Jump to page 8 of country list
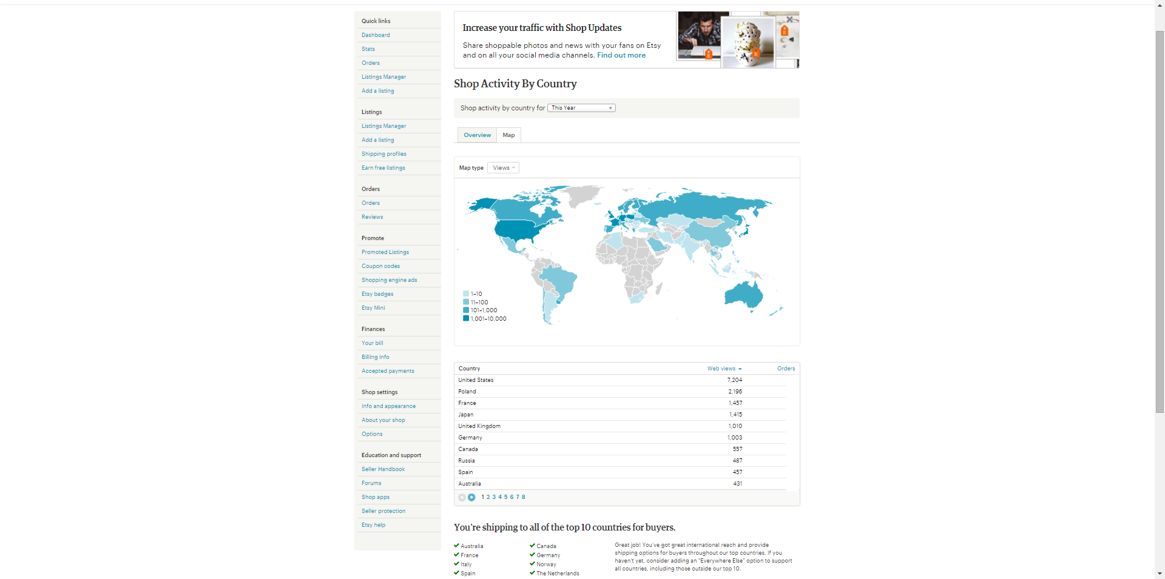 click(x=524, y=497)
